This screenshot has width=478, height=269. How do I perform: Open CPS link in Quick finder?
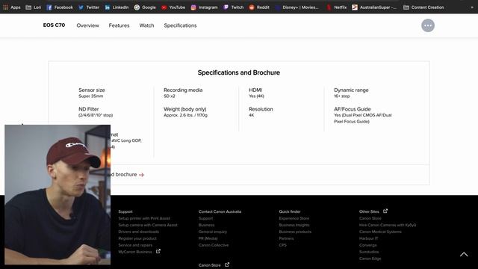[282, 245]
